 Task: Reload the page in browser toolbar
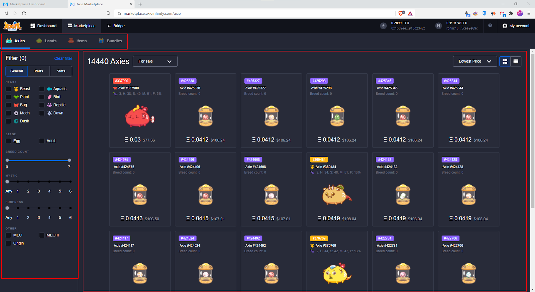[24, 13]
